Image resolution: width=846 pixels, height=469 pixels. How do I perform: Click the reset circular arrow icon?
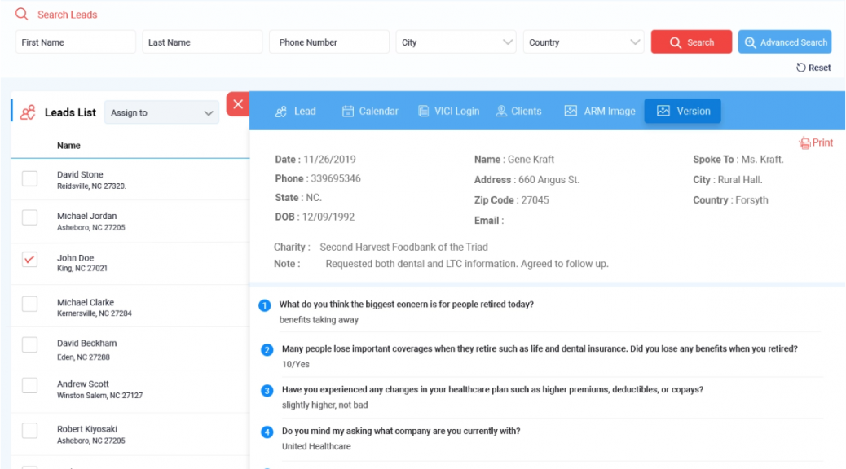pos(801,68)
